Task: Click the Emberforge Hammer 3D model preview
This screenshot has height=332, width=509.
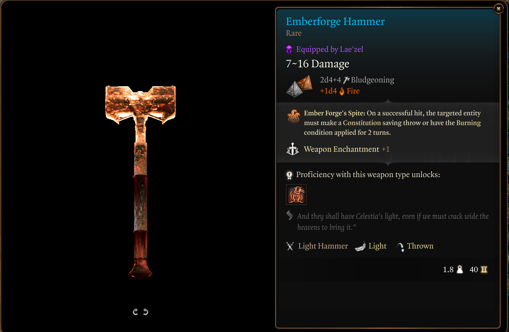Action: click(141, 181)
